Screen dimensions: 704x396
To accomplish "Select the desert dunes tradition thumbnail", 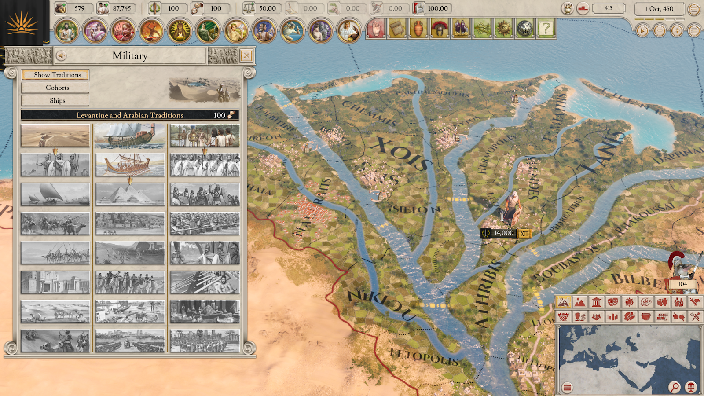I will point(55,136).
